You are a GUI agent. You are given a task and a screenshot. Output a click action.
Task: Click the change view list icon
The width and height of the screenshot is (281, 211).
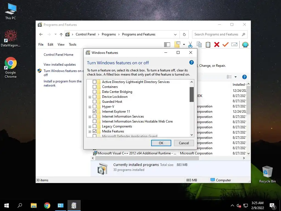point(229,77)
